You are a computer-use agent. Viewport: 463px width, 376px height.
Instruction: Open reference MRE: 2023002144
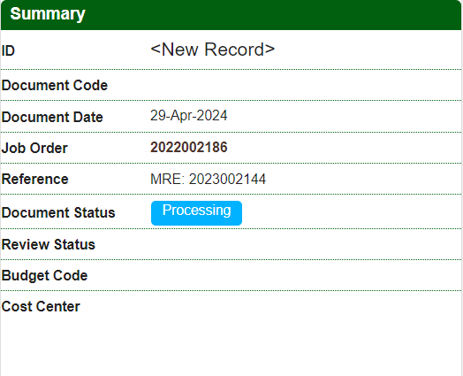pyautogui.click(x=209, y=179)
